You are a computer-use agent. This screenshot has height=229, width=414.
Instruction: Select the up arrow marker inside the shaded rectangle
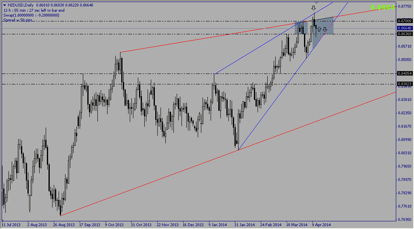click(319, 29)
